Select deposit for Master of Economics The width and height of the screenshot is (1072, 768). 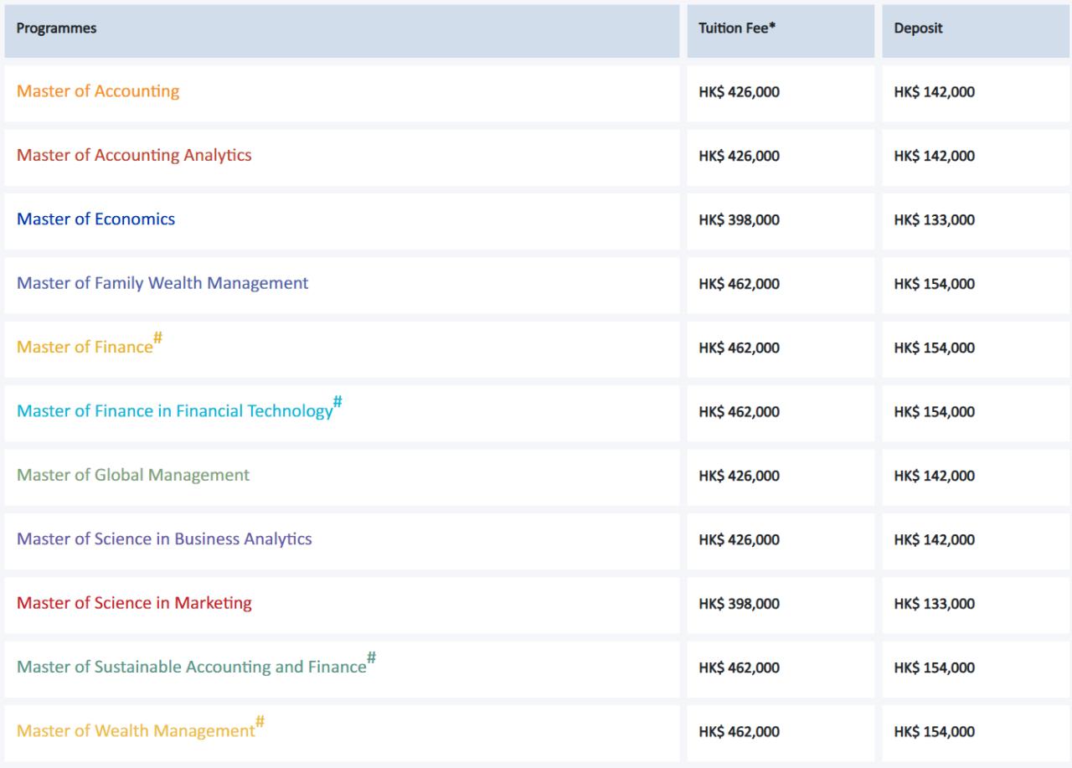tap(934, 220)
